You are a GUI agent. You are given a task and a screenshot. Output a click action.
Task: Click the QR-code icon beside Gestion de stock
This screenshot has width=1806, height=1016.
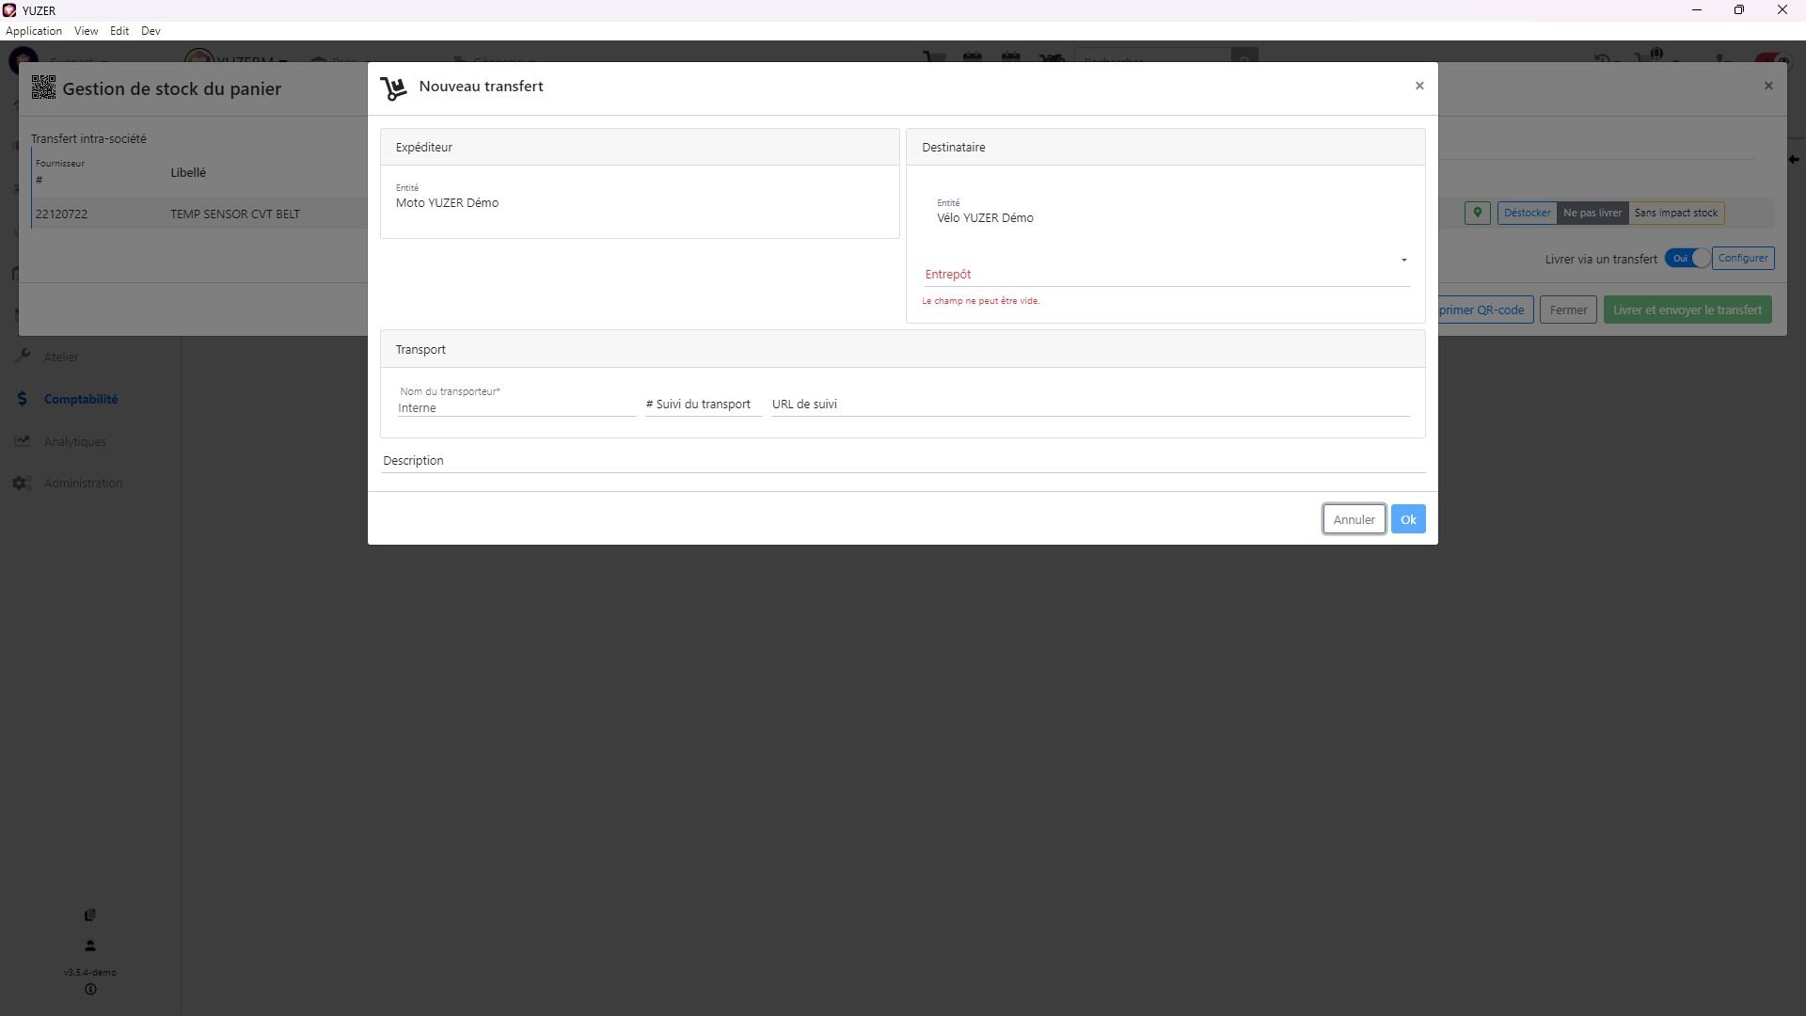click(x=43, y=87)
